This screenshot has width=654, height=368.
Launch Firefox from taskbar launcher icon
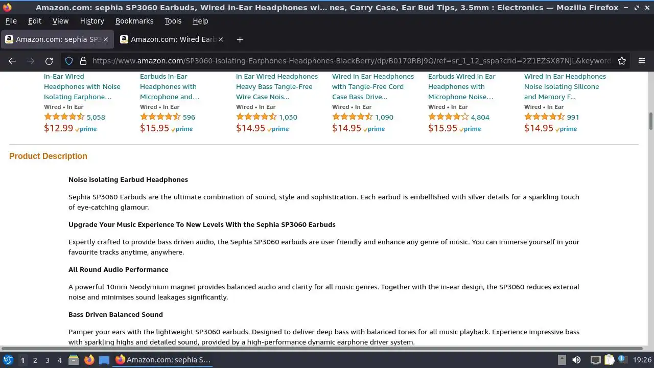[89, 360]
